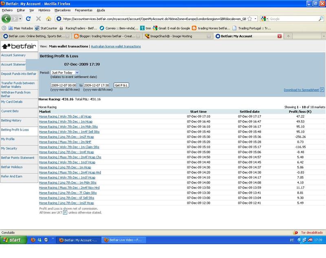
Task: Open the Ferramentas menu
Action: pyautogui.click(x=84, y=10)
